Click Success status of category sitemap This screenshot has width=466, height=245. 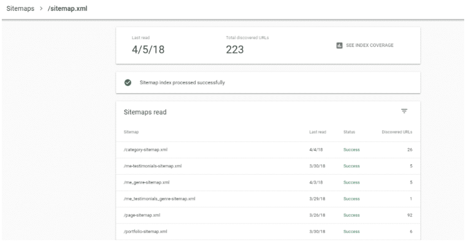tap(351, 150)
